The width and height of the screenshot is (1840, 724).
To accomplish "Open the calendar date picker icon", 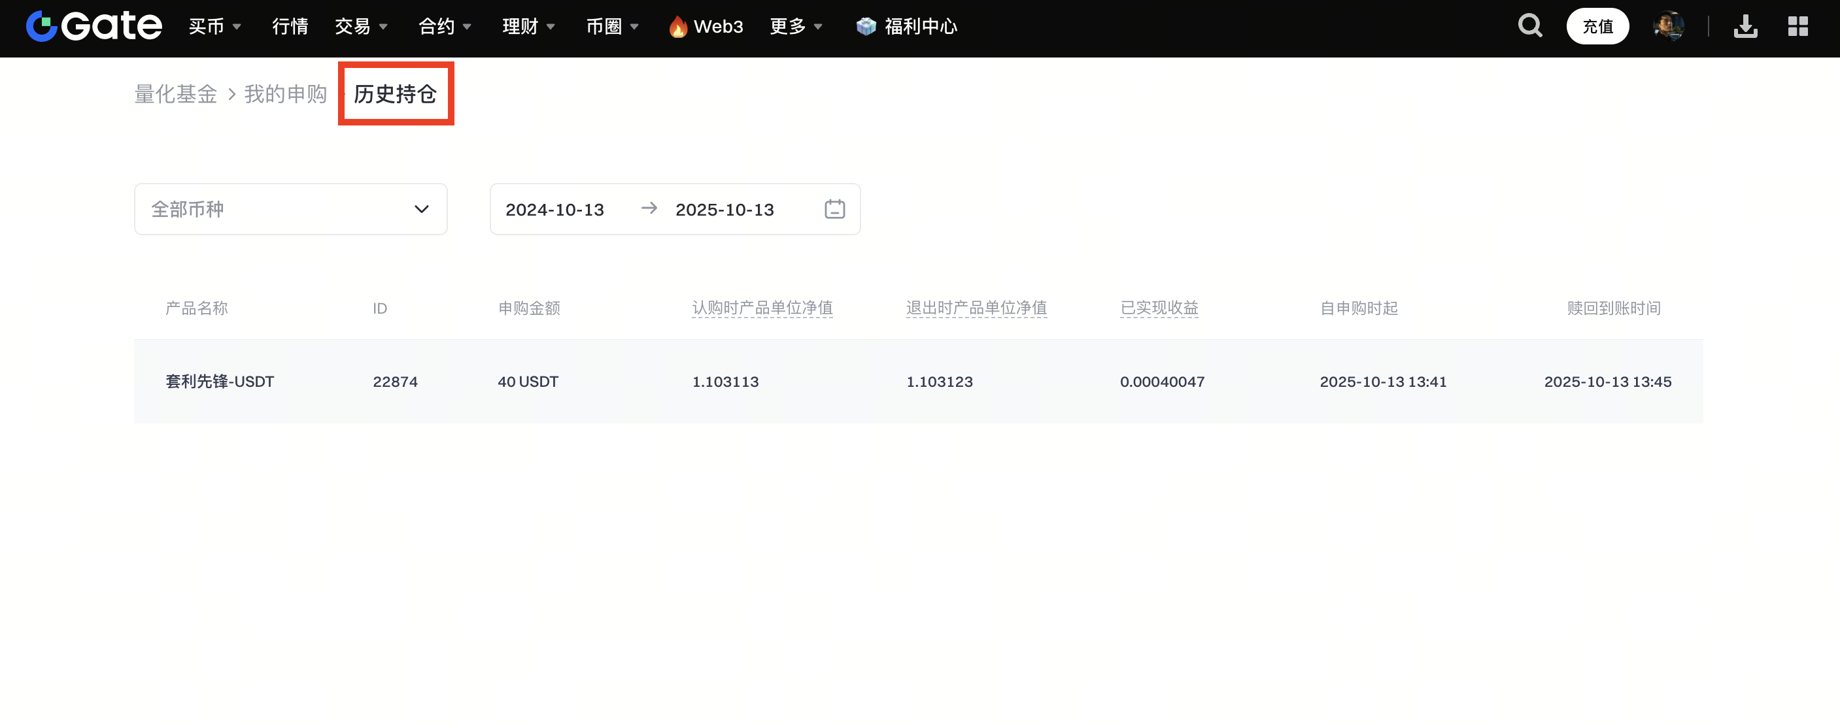I will [834, 209].
